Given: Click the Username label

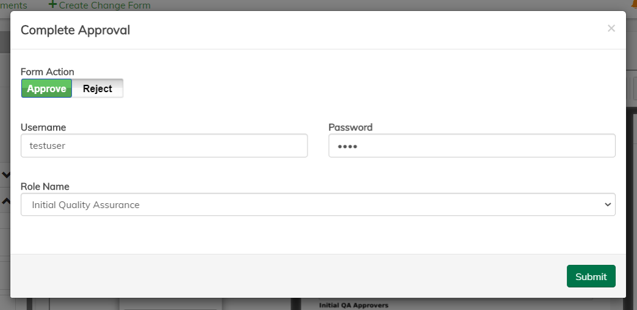Looking at the screenshot, I should tap(43, 127).
